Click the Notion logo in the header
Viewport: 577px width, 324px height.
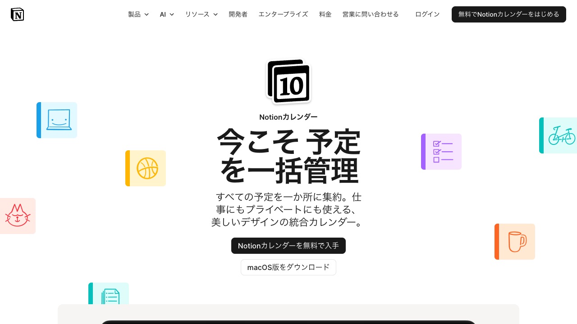[x=17, y=14]
